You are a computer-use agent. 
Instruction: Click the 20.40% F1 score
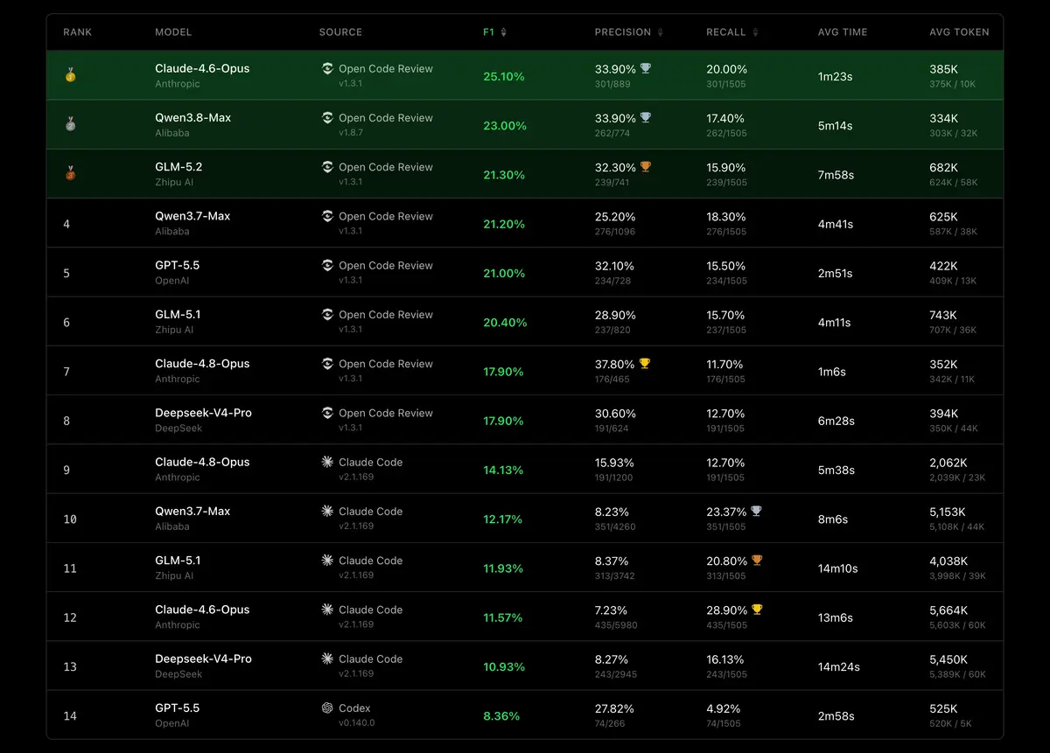(x=505, y=322)
